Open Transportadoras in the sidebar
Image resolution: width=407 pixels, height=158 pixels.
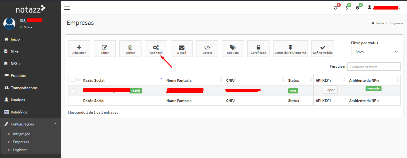(x=30, y=88)
